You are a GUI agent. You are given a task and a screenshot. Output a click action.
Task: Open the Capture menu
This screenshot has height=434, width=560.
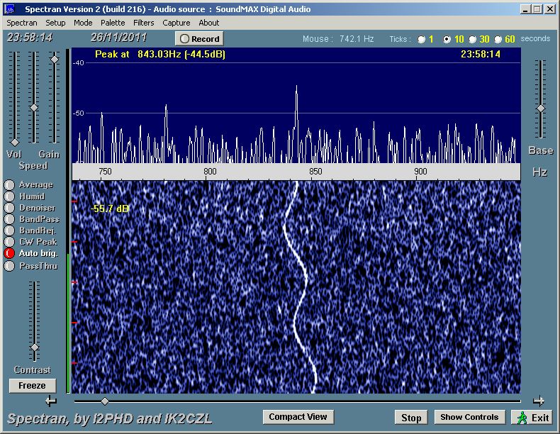point(176,23)
